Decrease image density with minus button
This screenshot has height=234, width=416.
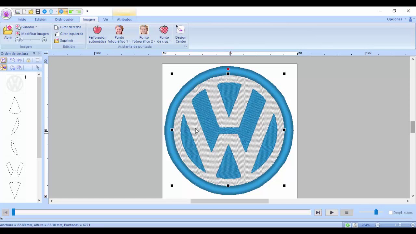[x=17, y=40]
